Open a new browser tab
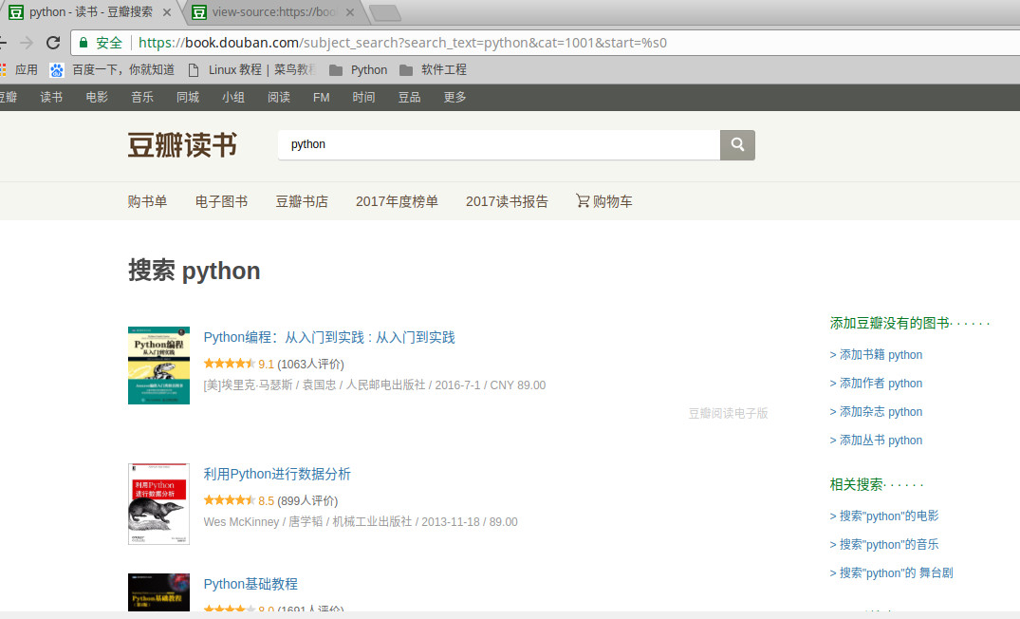This screenshot has height=619, width=1020. pos(385,12)
